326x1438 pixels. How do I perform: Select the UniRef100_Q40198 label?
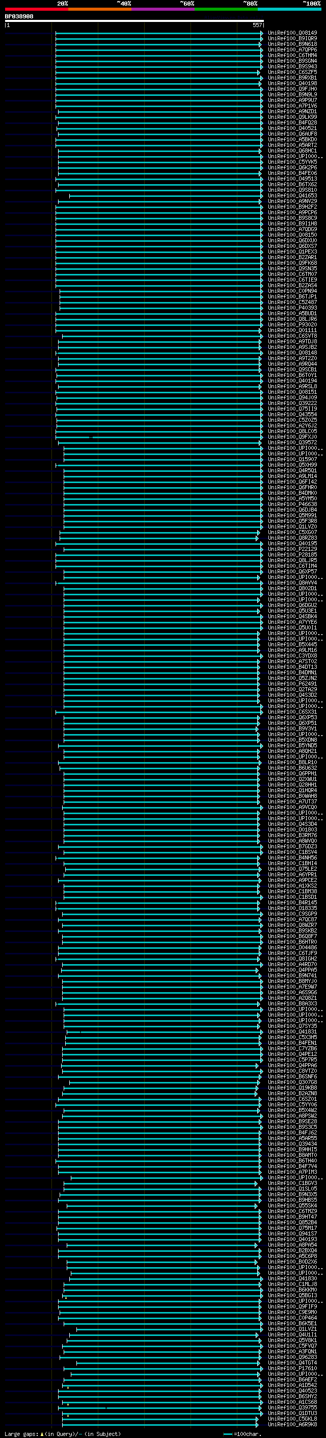point(292,83)
